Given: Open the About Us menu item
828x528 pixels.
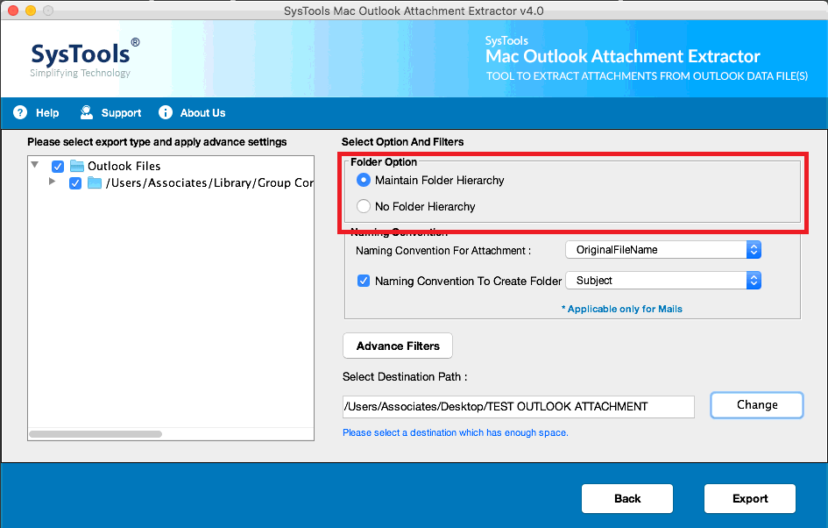Looking at the screenshot, I should 202,112.
